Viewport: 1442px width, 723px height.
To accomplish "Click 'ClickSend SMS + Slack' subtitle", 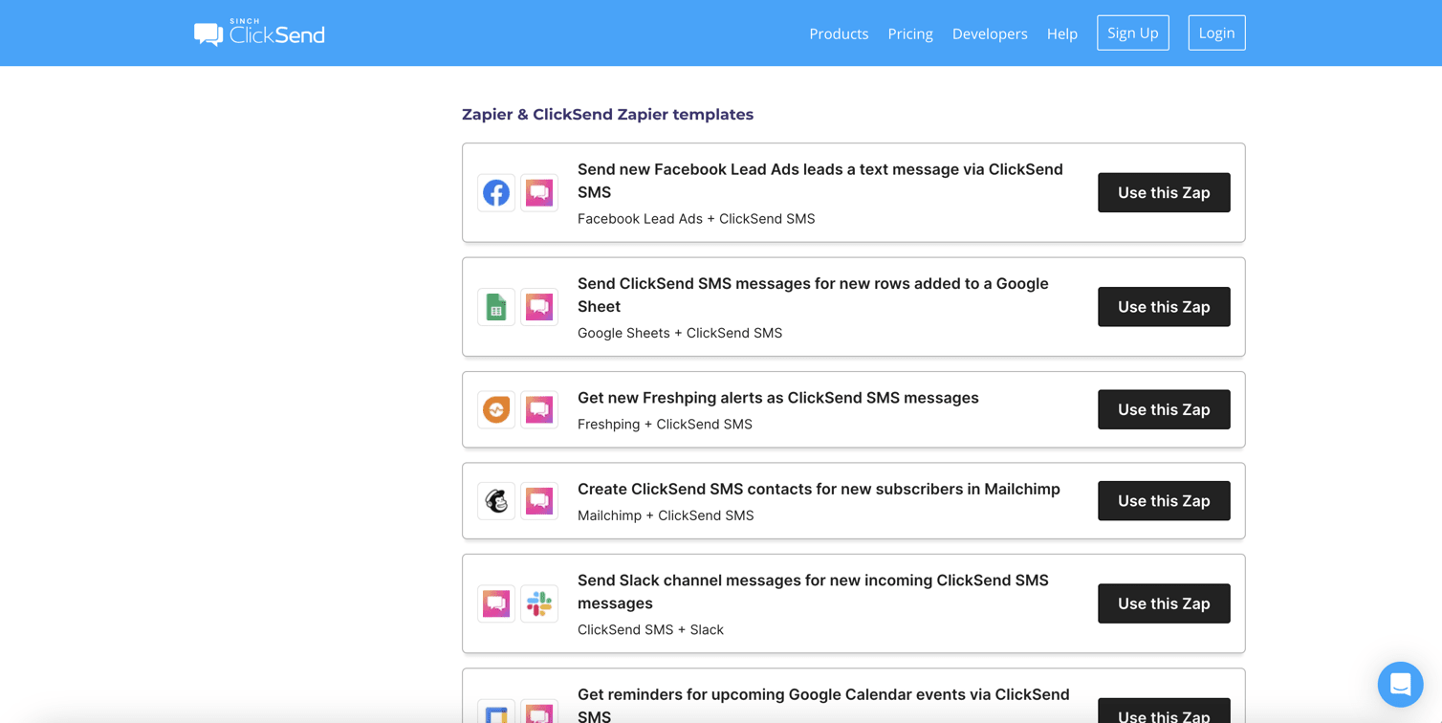I will coord(650,629).
